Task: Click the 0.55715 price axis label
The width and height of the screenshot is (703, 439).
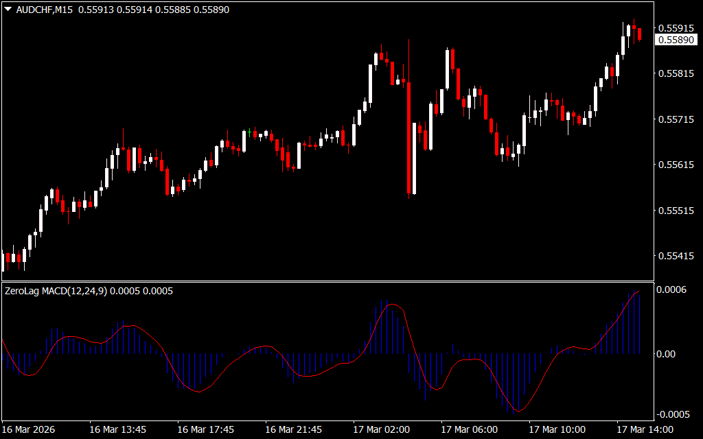Action: pyautogui.click(x=675, y=119)
